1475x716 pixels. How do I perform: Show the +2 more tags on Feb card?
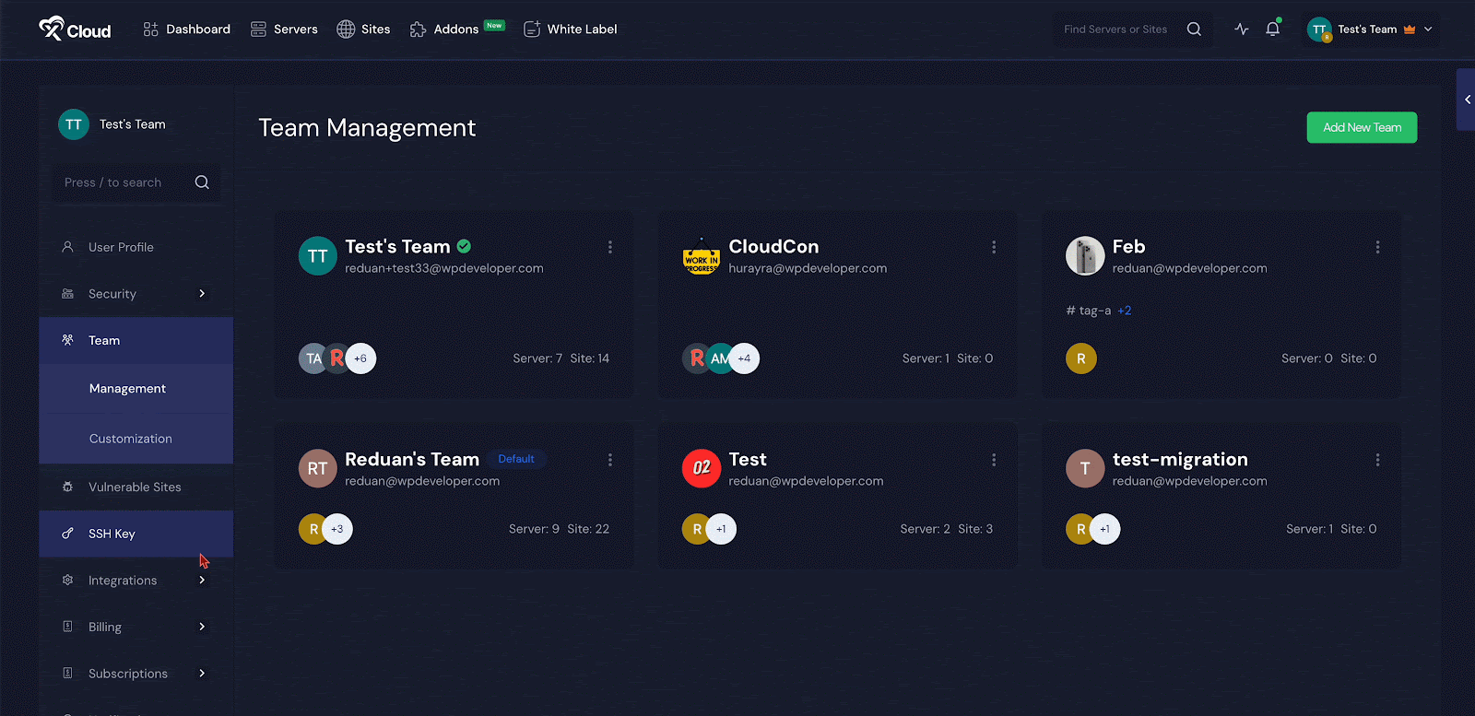pos(1124,311)
